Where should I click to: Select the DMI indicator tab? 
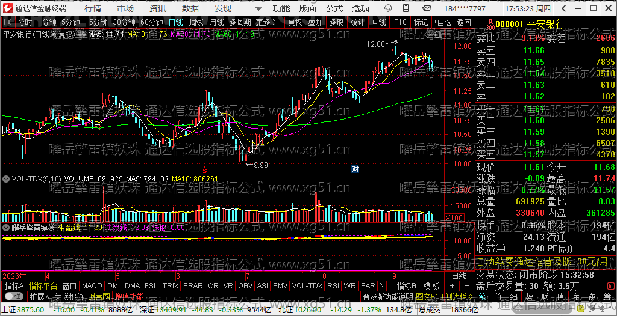pyautogui.click(x=114, y=286)
